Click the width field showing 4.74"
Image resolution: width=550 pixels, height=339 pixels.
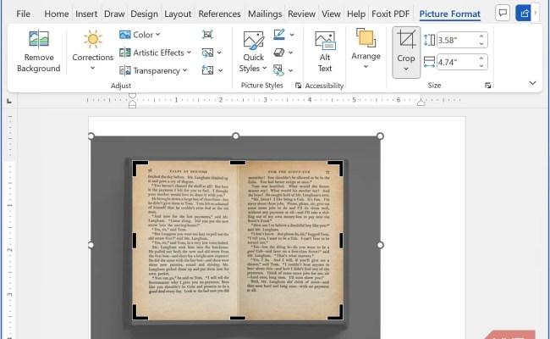click(456, 62)
